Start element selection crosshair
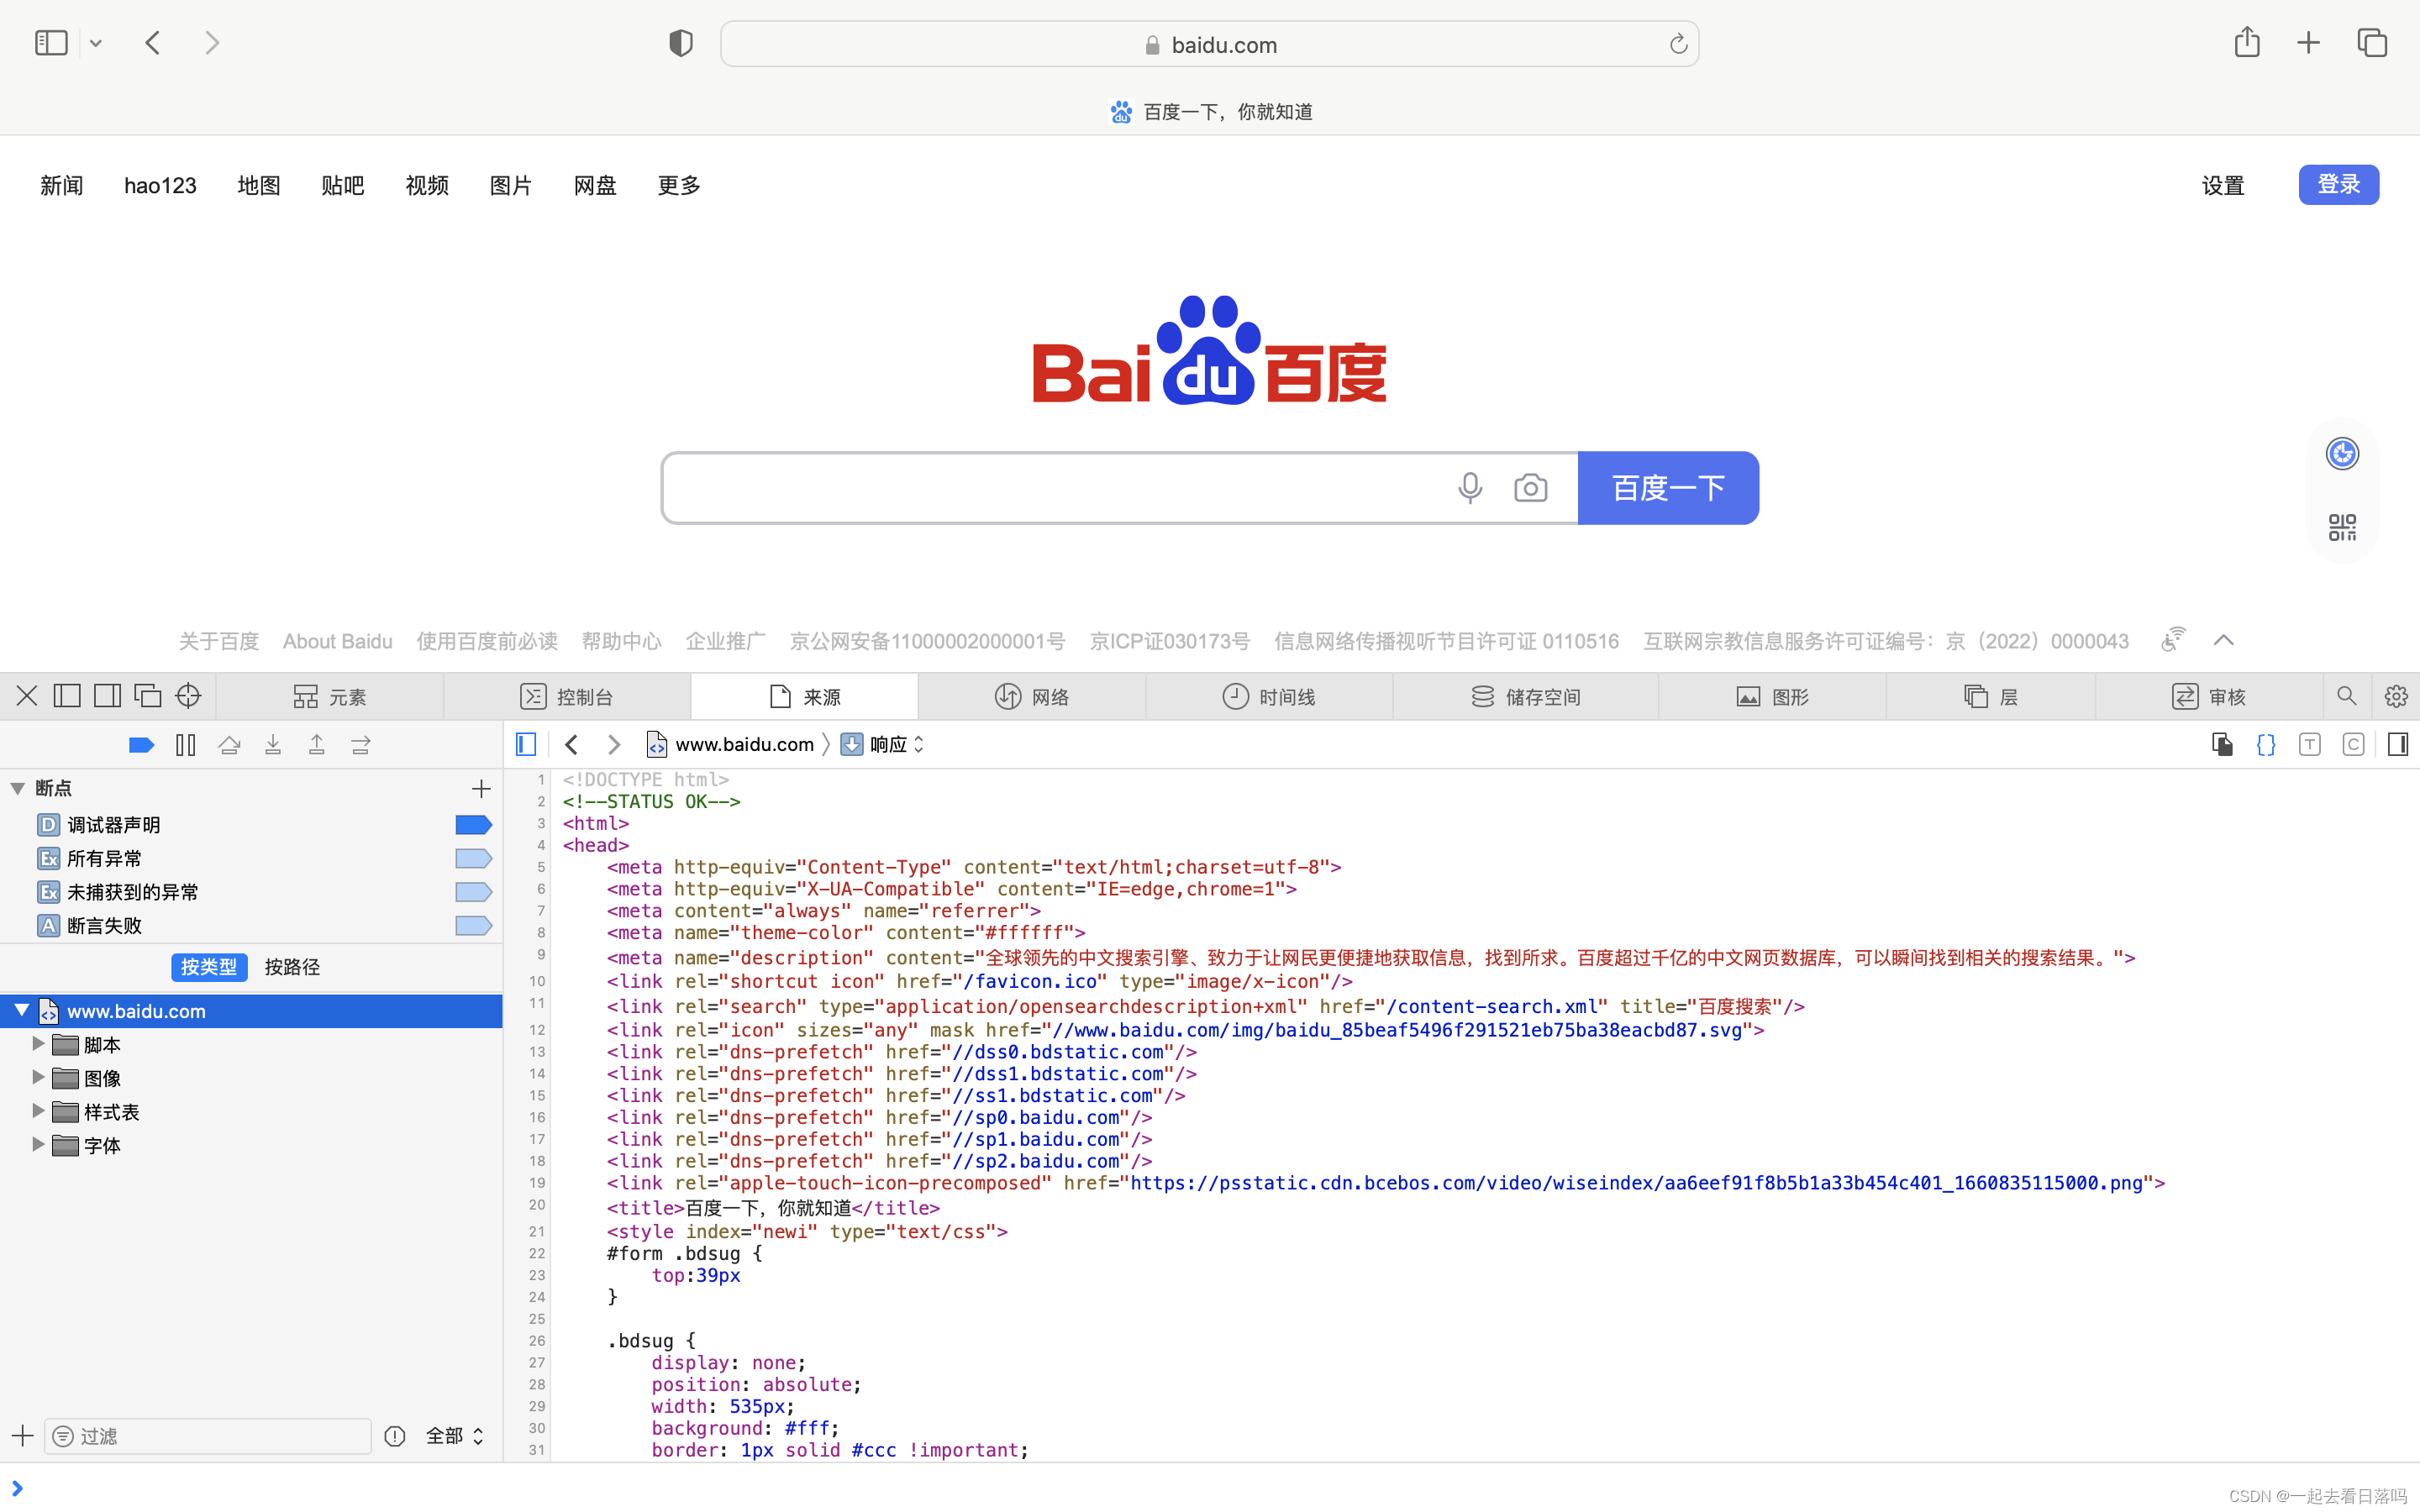This screenshot has height=1512, width=2420. click(x=188, y=696)
